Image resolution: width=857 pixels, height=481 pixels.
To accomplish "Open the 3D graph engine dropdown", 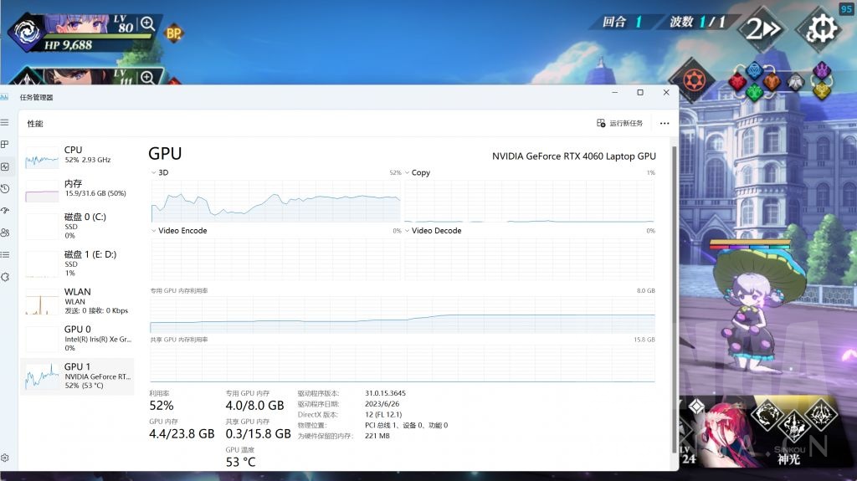I will click(x=154, y=172).
